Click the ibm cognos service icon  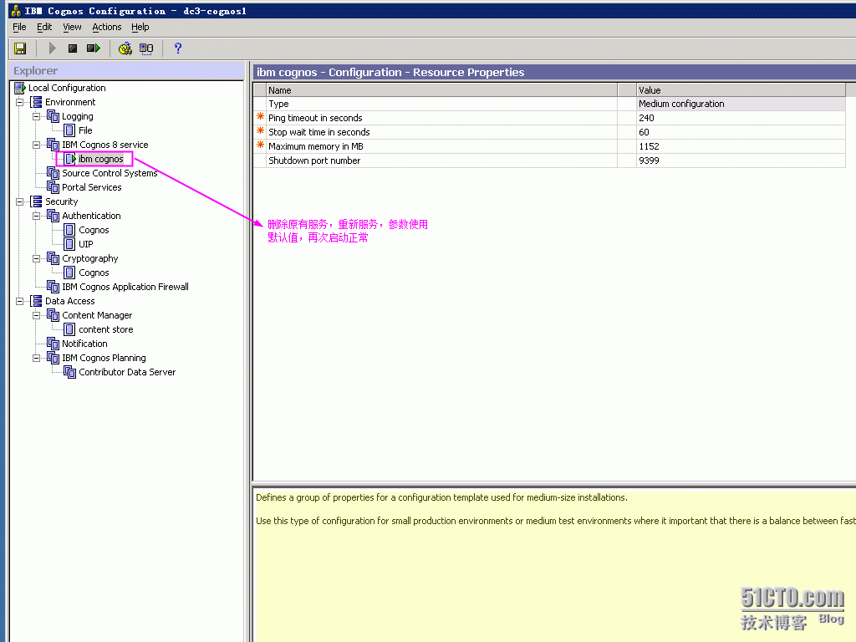[70, 159]
